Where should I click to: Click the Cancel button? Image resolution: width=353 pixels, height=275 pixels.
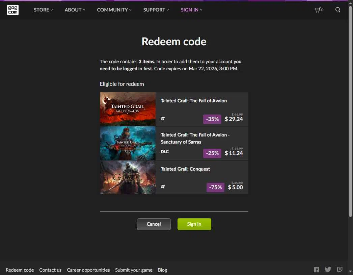click(154, 224)
